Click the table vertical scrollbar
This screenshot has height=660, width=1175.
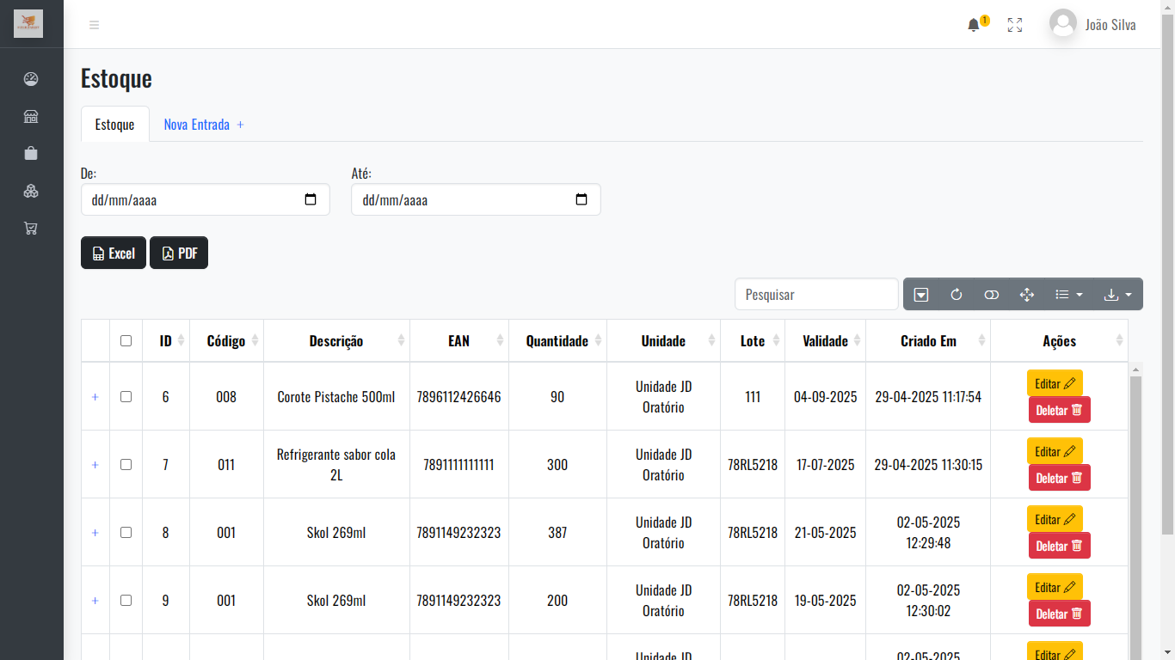pyautogui.click(x=1135, y=516)
